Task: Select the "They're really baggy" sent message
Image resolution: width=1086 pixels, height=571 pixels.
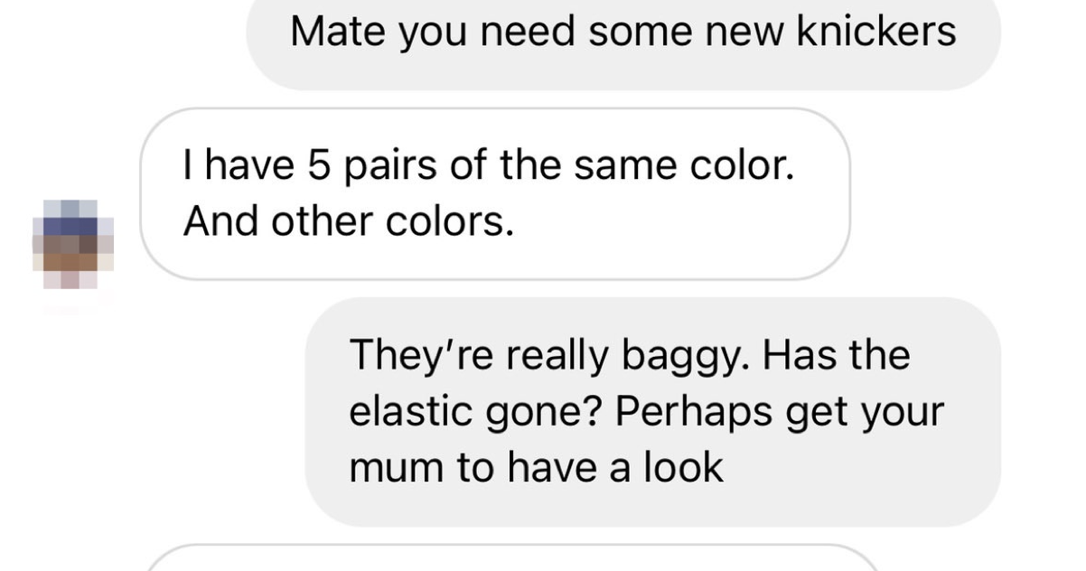Action: [x=652, y=412]
